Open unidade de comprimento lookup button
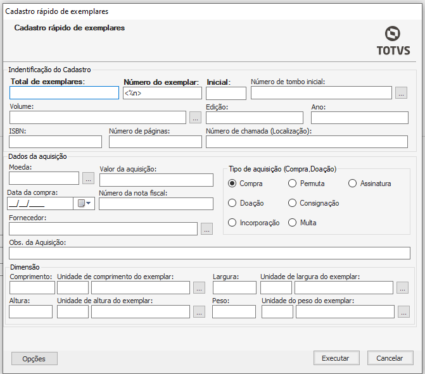425x374 pixels. 199,288
